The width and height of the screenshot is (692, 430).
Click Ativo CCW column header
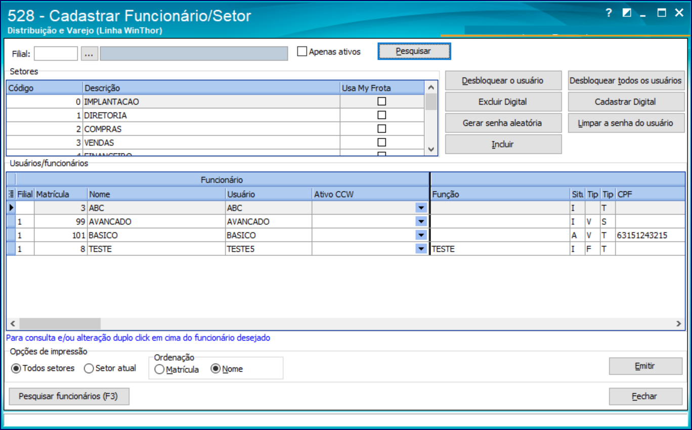(x=370, y=194)
